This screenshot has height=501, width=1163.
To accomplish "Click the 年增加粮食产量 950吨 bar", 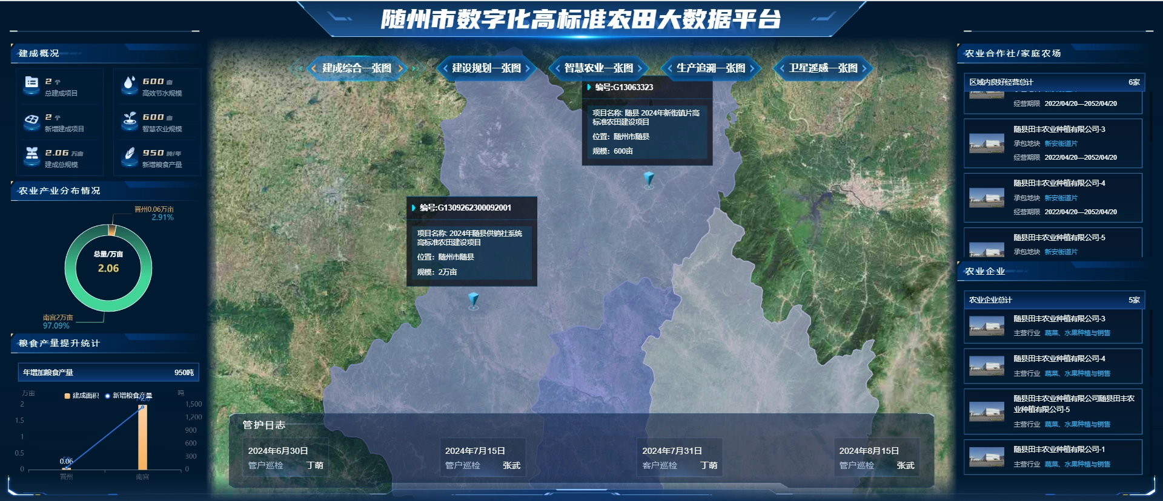I will tap(108, 373).
